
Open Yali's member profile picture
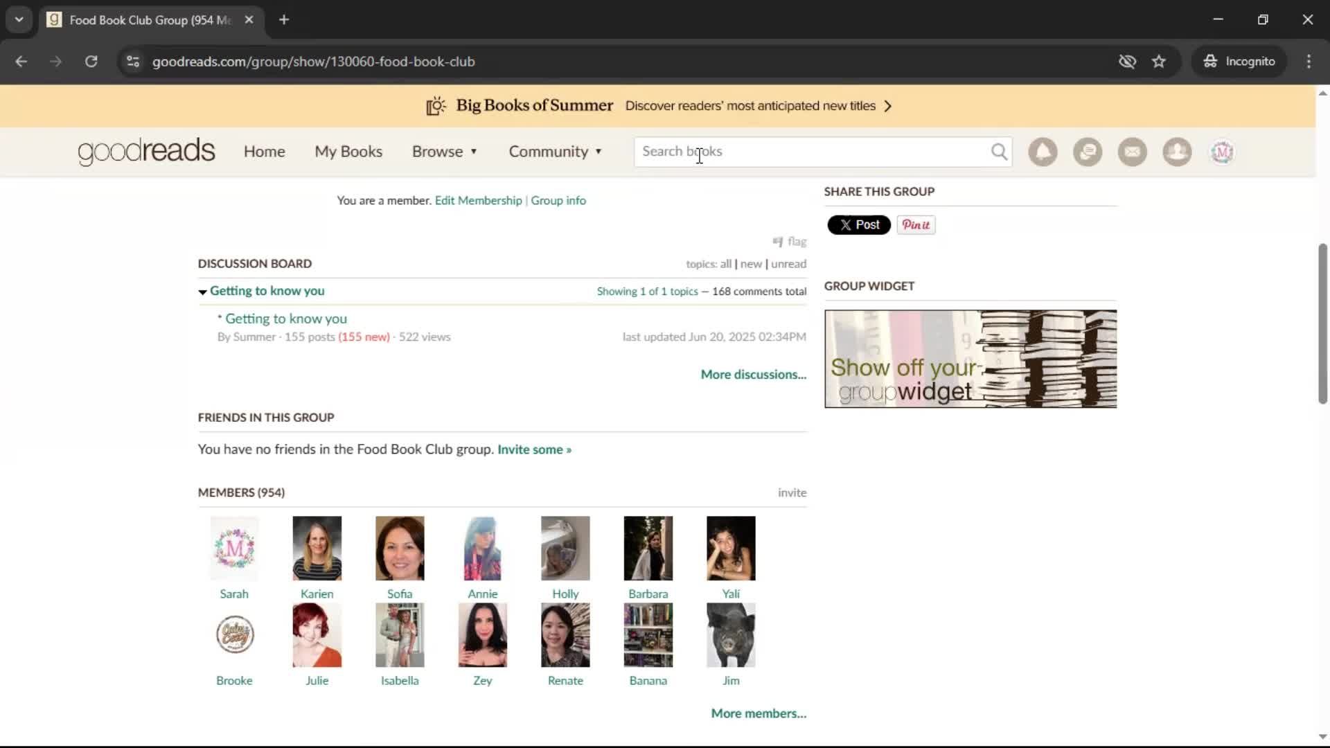[731, 548]
